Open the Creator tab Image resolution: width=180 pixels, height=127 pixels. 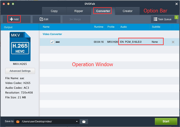tap(127, 11)
